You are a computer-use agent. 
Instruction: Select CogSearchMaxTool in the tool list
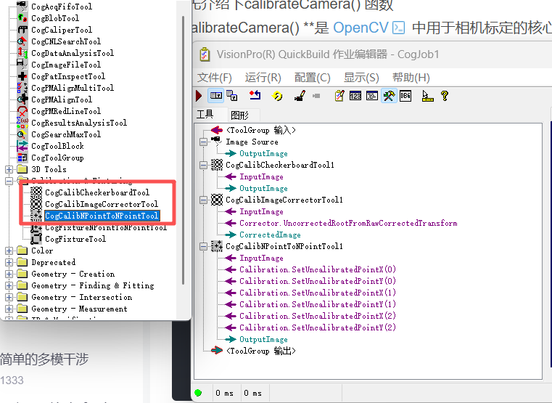coord(66,134)
